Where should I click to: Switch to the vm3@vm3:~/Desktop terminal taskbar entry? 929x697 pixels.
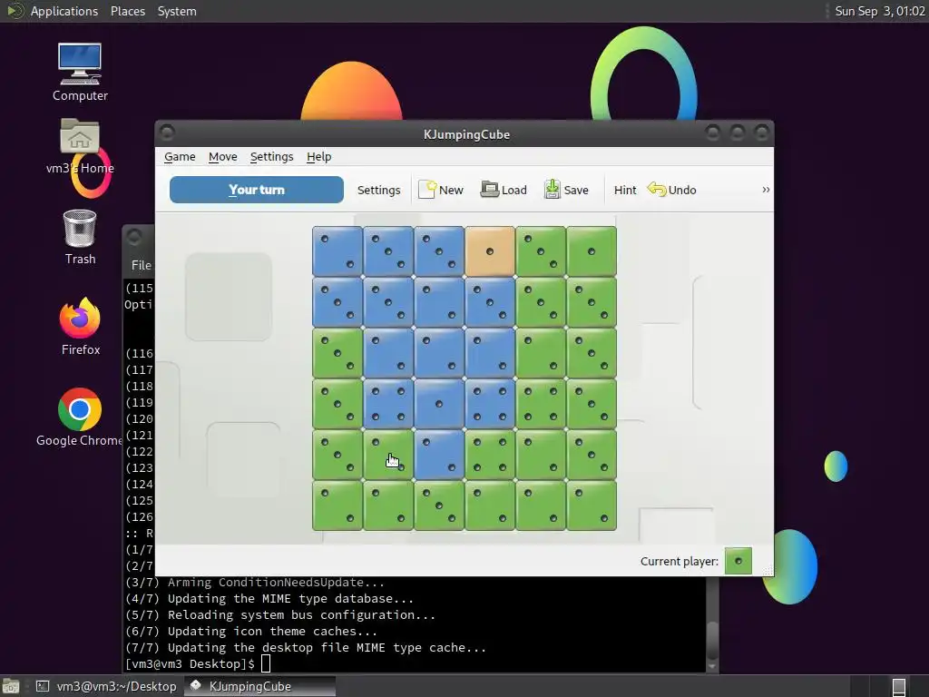pyautogui.click(x=107, y=686)
